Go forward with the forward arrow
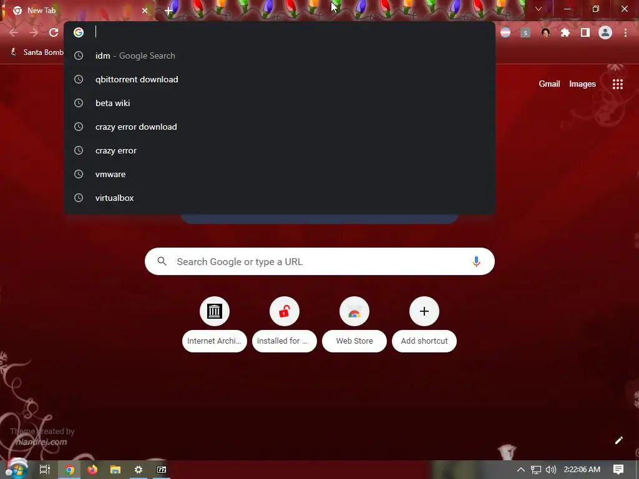 tap(34, 32)
